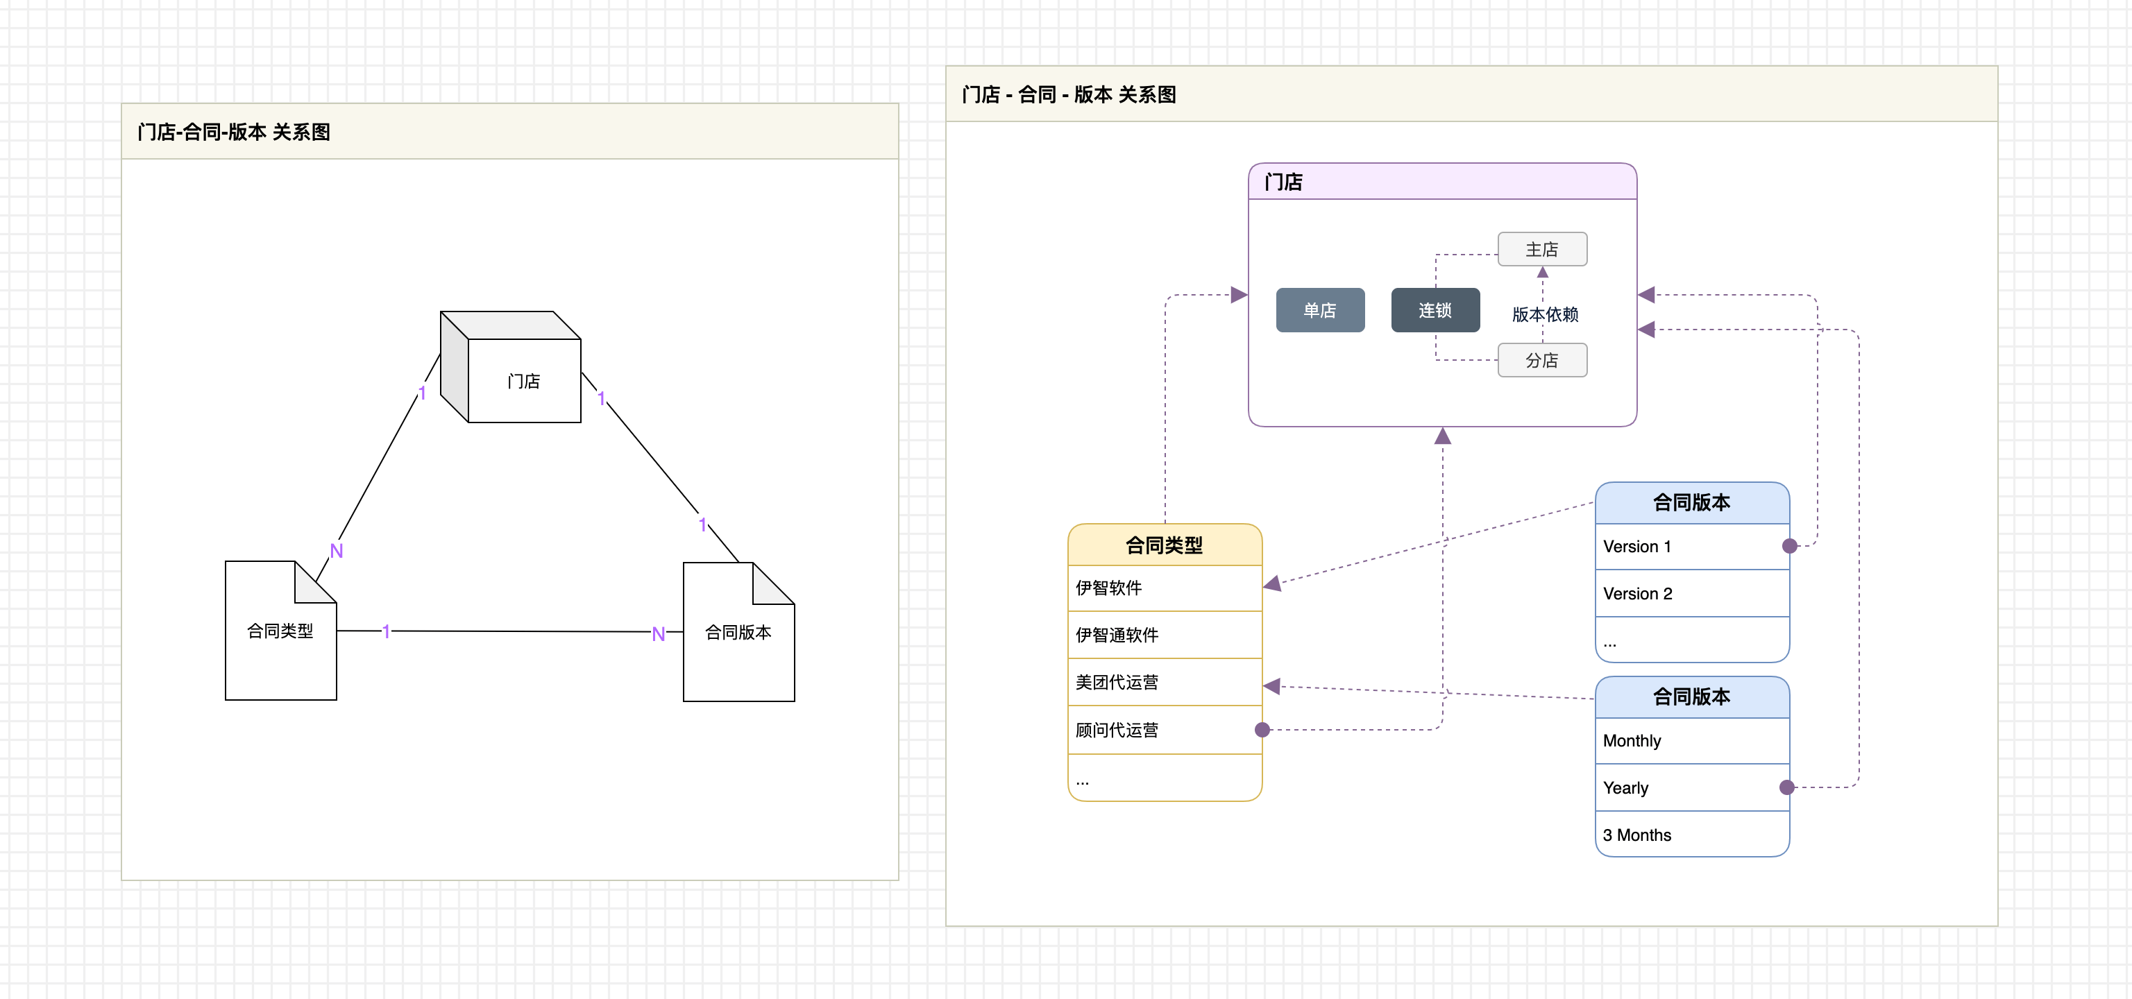
Task: Select the 3 Months row
Action: (1692, 835)
